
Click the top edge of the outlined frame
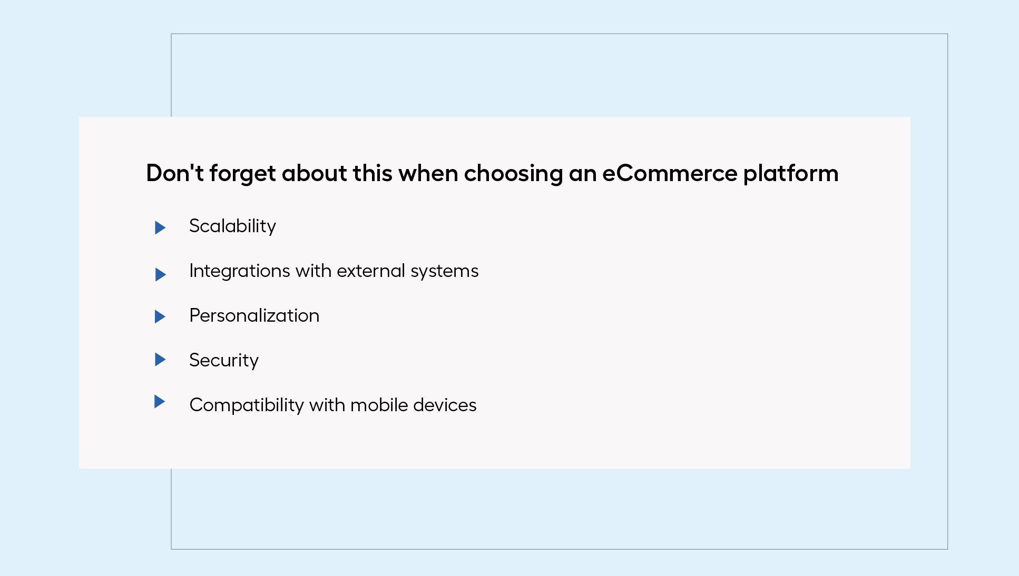(559, 34)
